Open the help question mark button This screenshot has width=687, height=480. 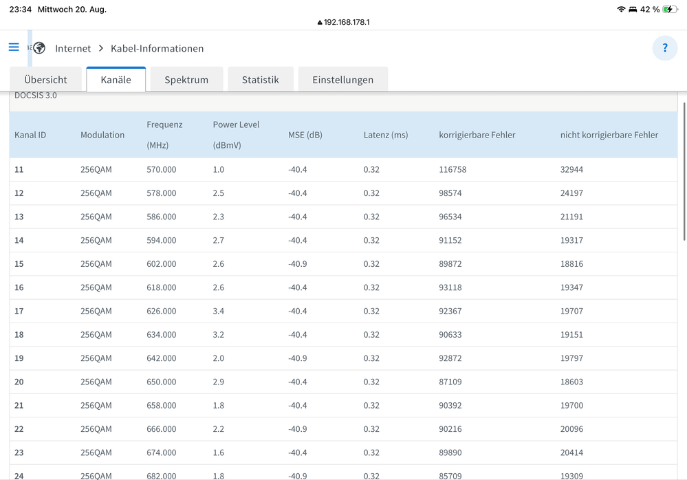pyautogui.click(x=664, y=48)
